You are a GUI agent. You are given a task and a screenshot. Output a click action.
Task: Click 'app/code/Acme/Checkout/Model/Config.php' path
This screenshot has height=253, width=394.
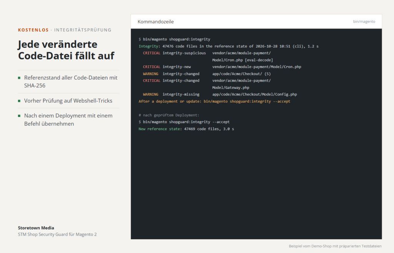[254, 94]
